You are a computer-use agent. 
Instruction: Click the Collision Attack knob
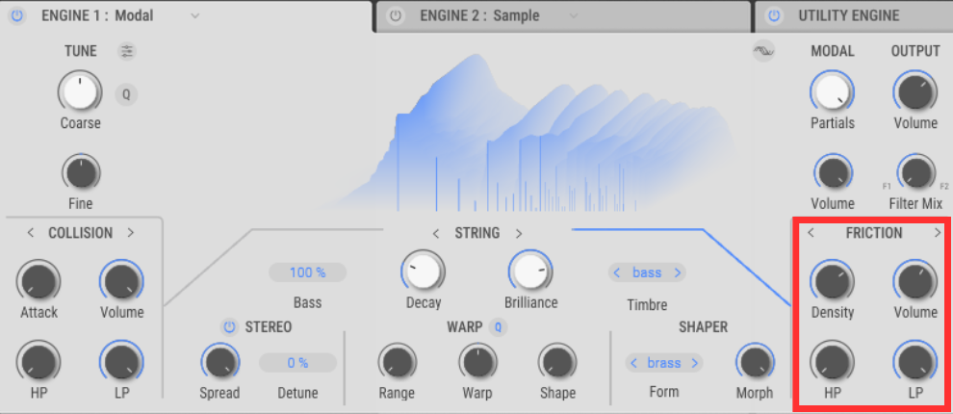(x=39, y=281)
